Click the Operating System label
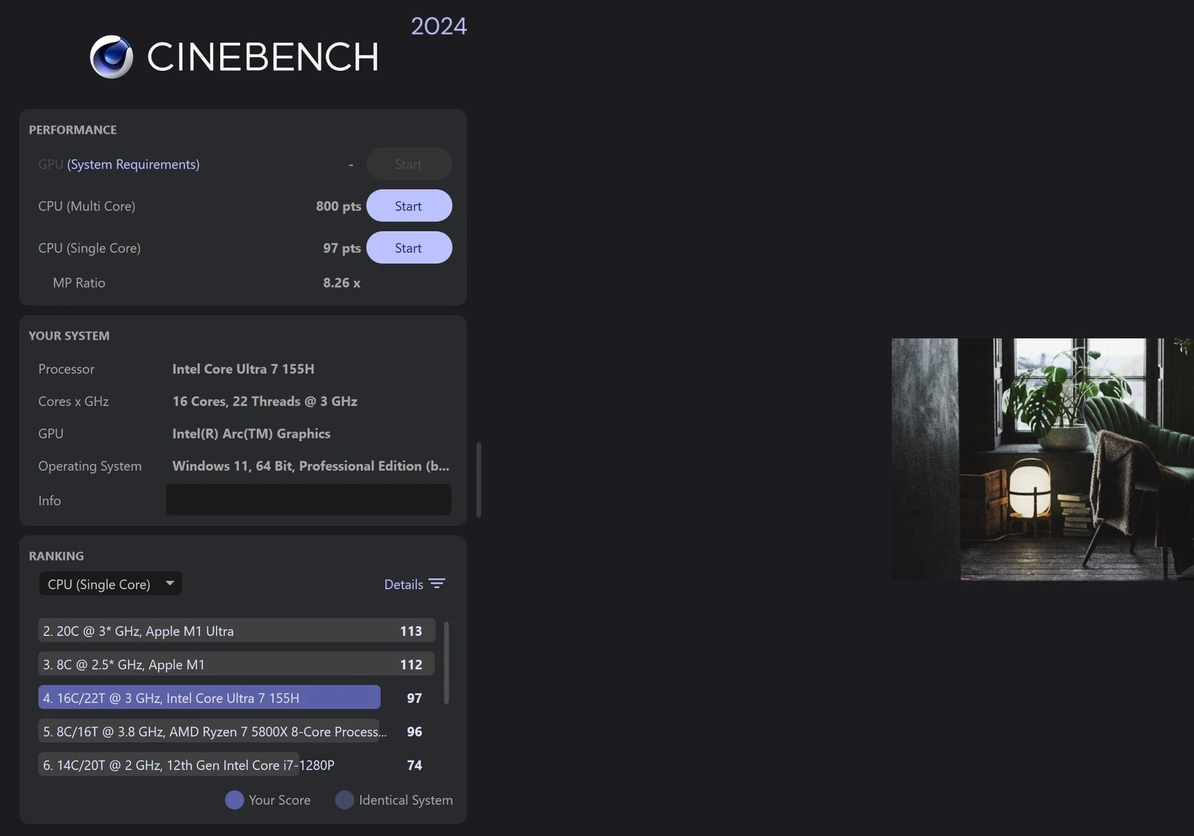The height and width of the screenshot is (836, 1194). click(90, 466)
